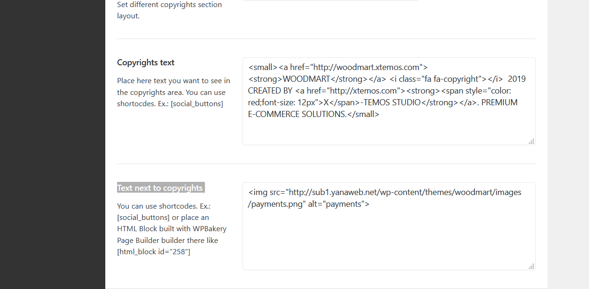This screenshot has width=589, height=289.
Task: Click the '[html_block id="258"]' example text
Action: coord(153,251)
